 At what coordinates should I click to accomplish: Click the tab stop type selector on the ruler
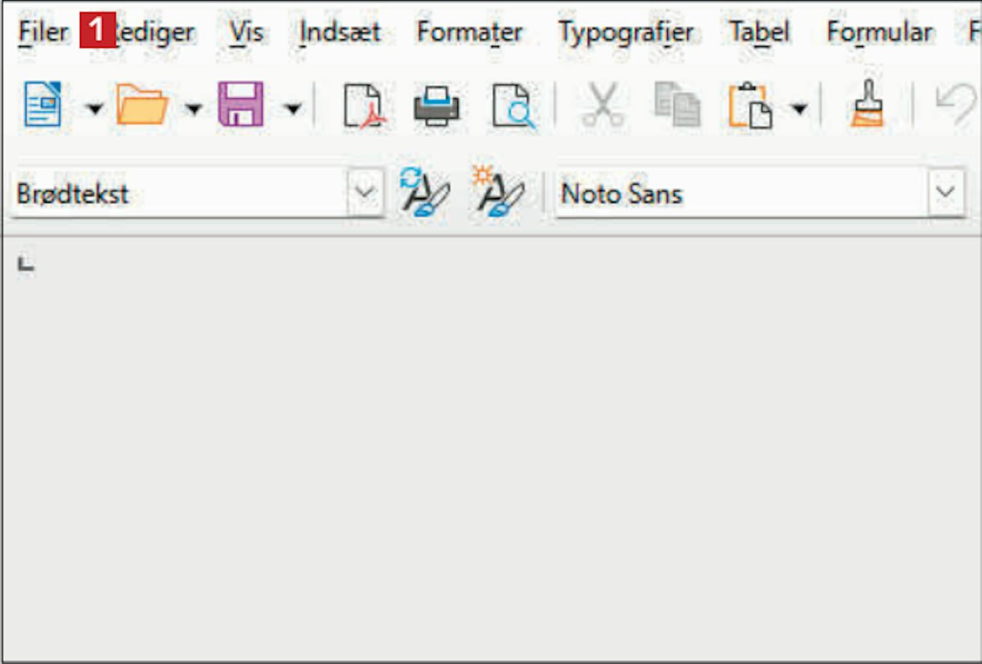click(x=26, y=264)
